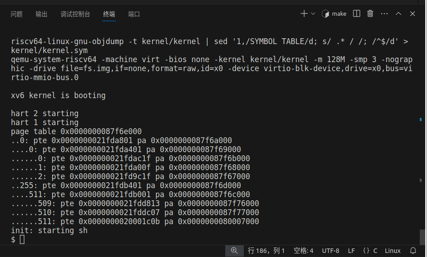Close the bottom panel
The width and height of the screenshot is (427, 257).
click(413, 14)
